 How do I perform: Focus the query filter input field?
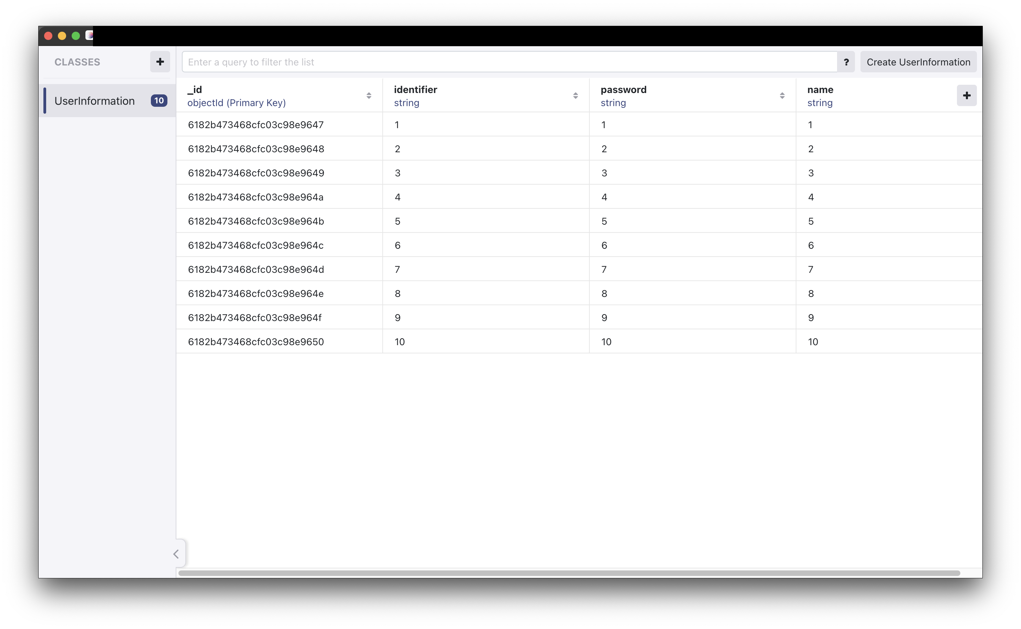tap(509, 62)
